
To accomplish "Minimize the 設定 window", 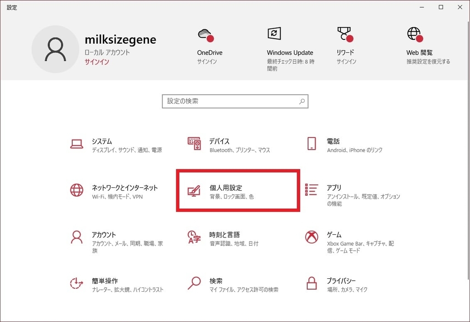I will click(422, 7).
